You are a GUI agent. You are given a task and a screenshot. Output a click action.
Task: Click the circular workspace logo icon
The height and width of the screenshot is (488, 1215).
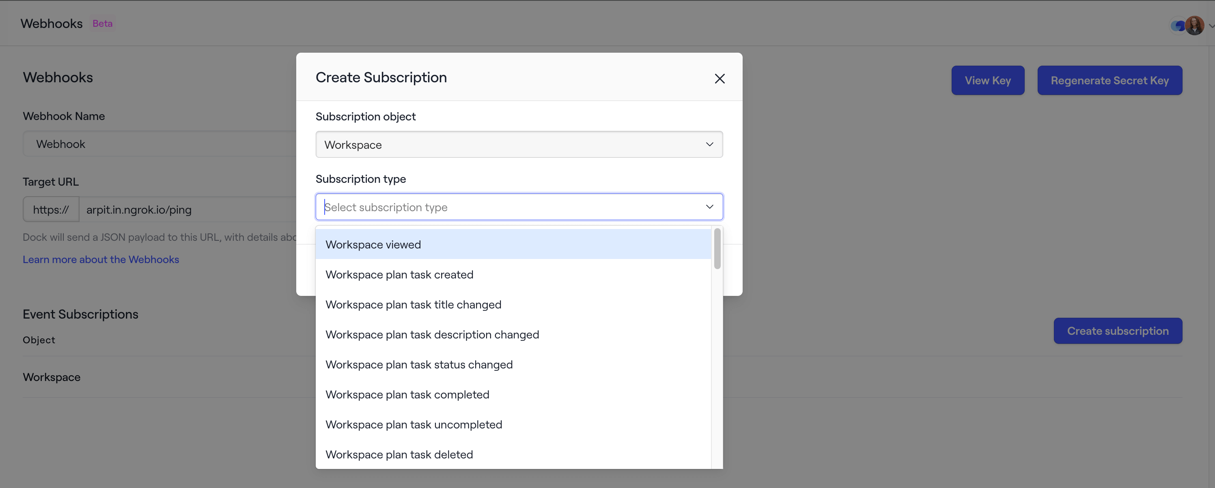(1176, 26)
